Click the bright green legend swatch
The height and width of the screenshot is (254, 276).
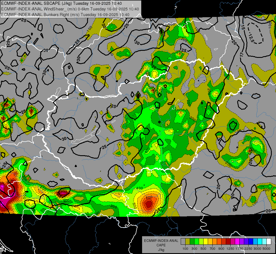click(x=196, y=241)
